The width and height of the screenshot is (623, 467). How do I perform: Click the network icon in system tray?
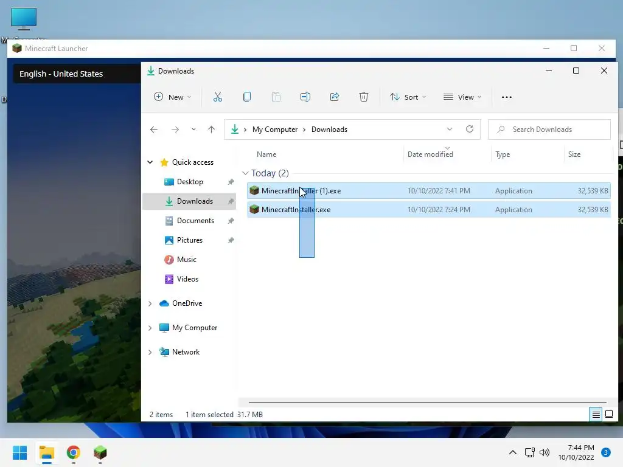tap(530, 452)
